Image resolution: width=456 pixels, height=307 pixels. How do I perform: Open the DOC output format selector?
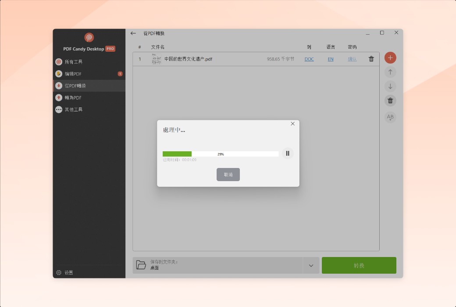309,58
